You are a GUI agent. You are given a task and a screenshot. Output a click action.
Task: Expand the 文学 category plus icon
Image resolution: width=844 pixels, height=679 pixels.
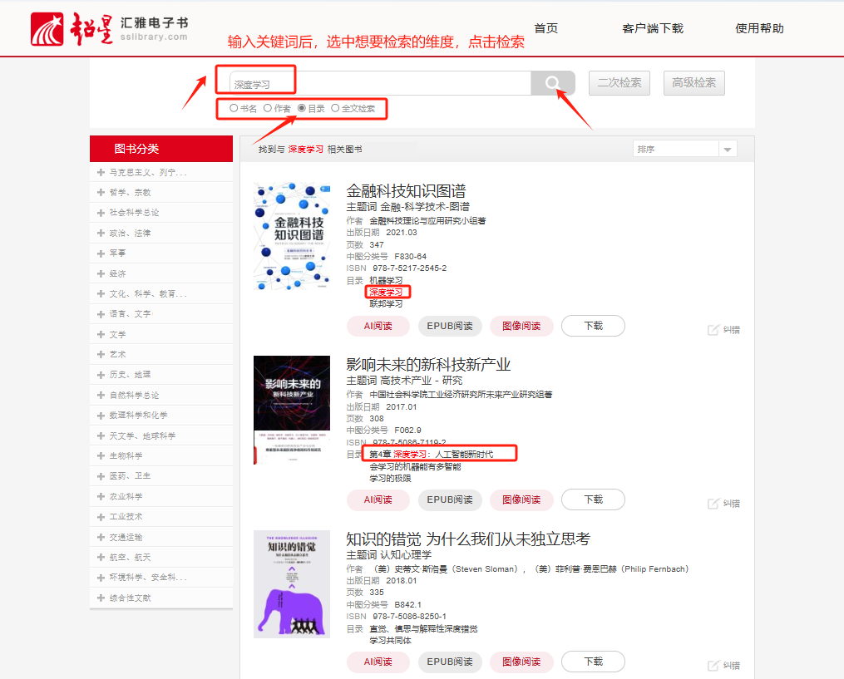101,334
